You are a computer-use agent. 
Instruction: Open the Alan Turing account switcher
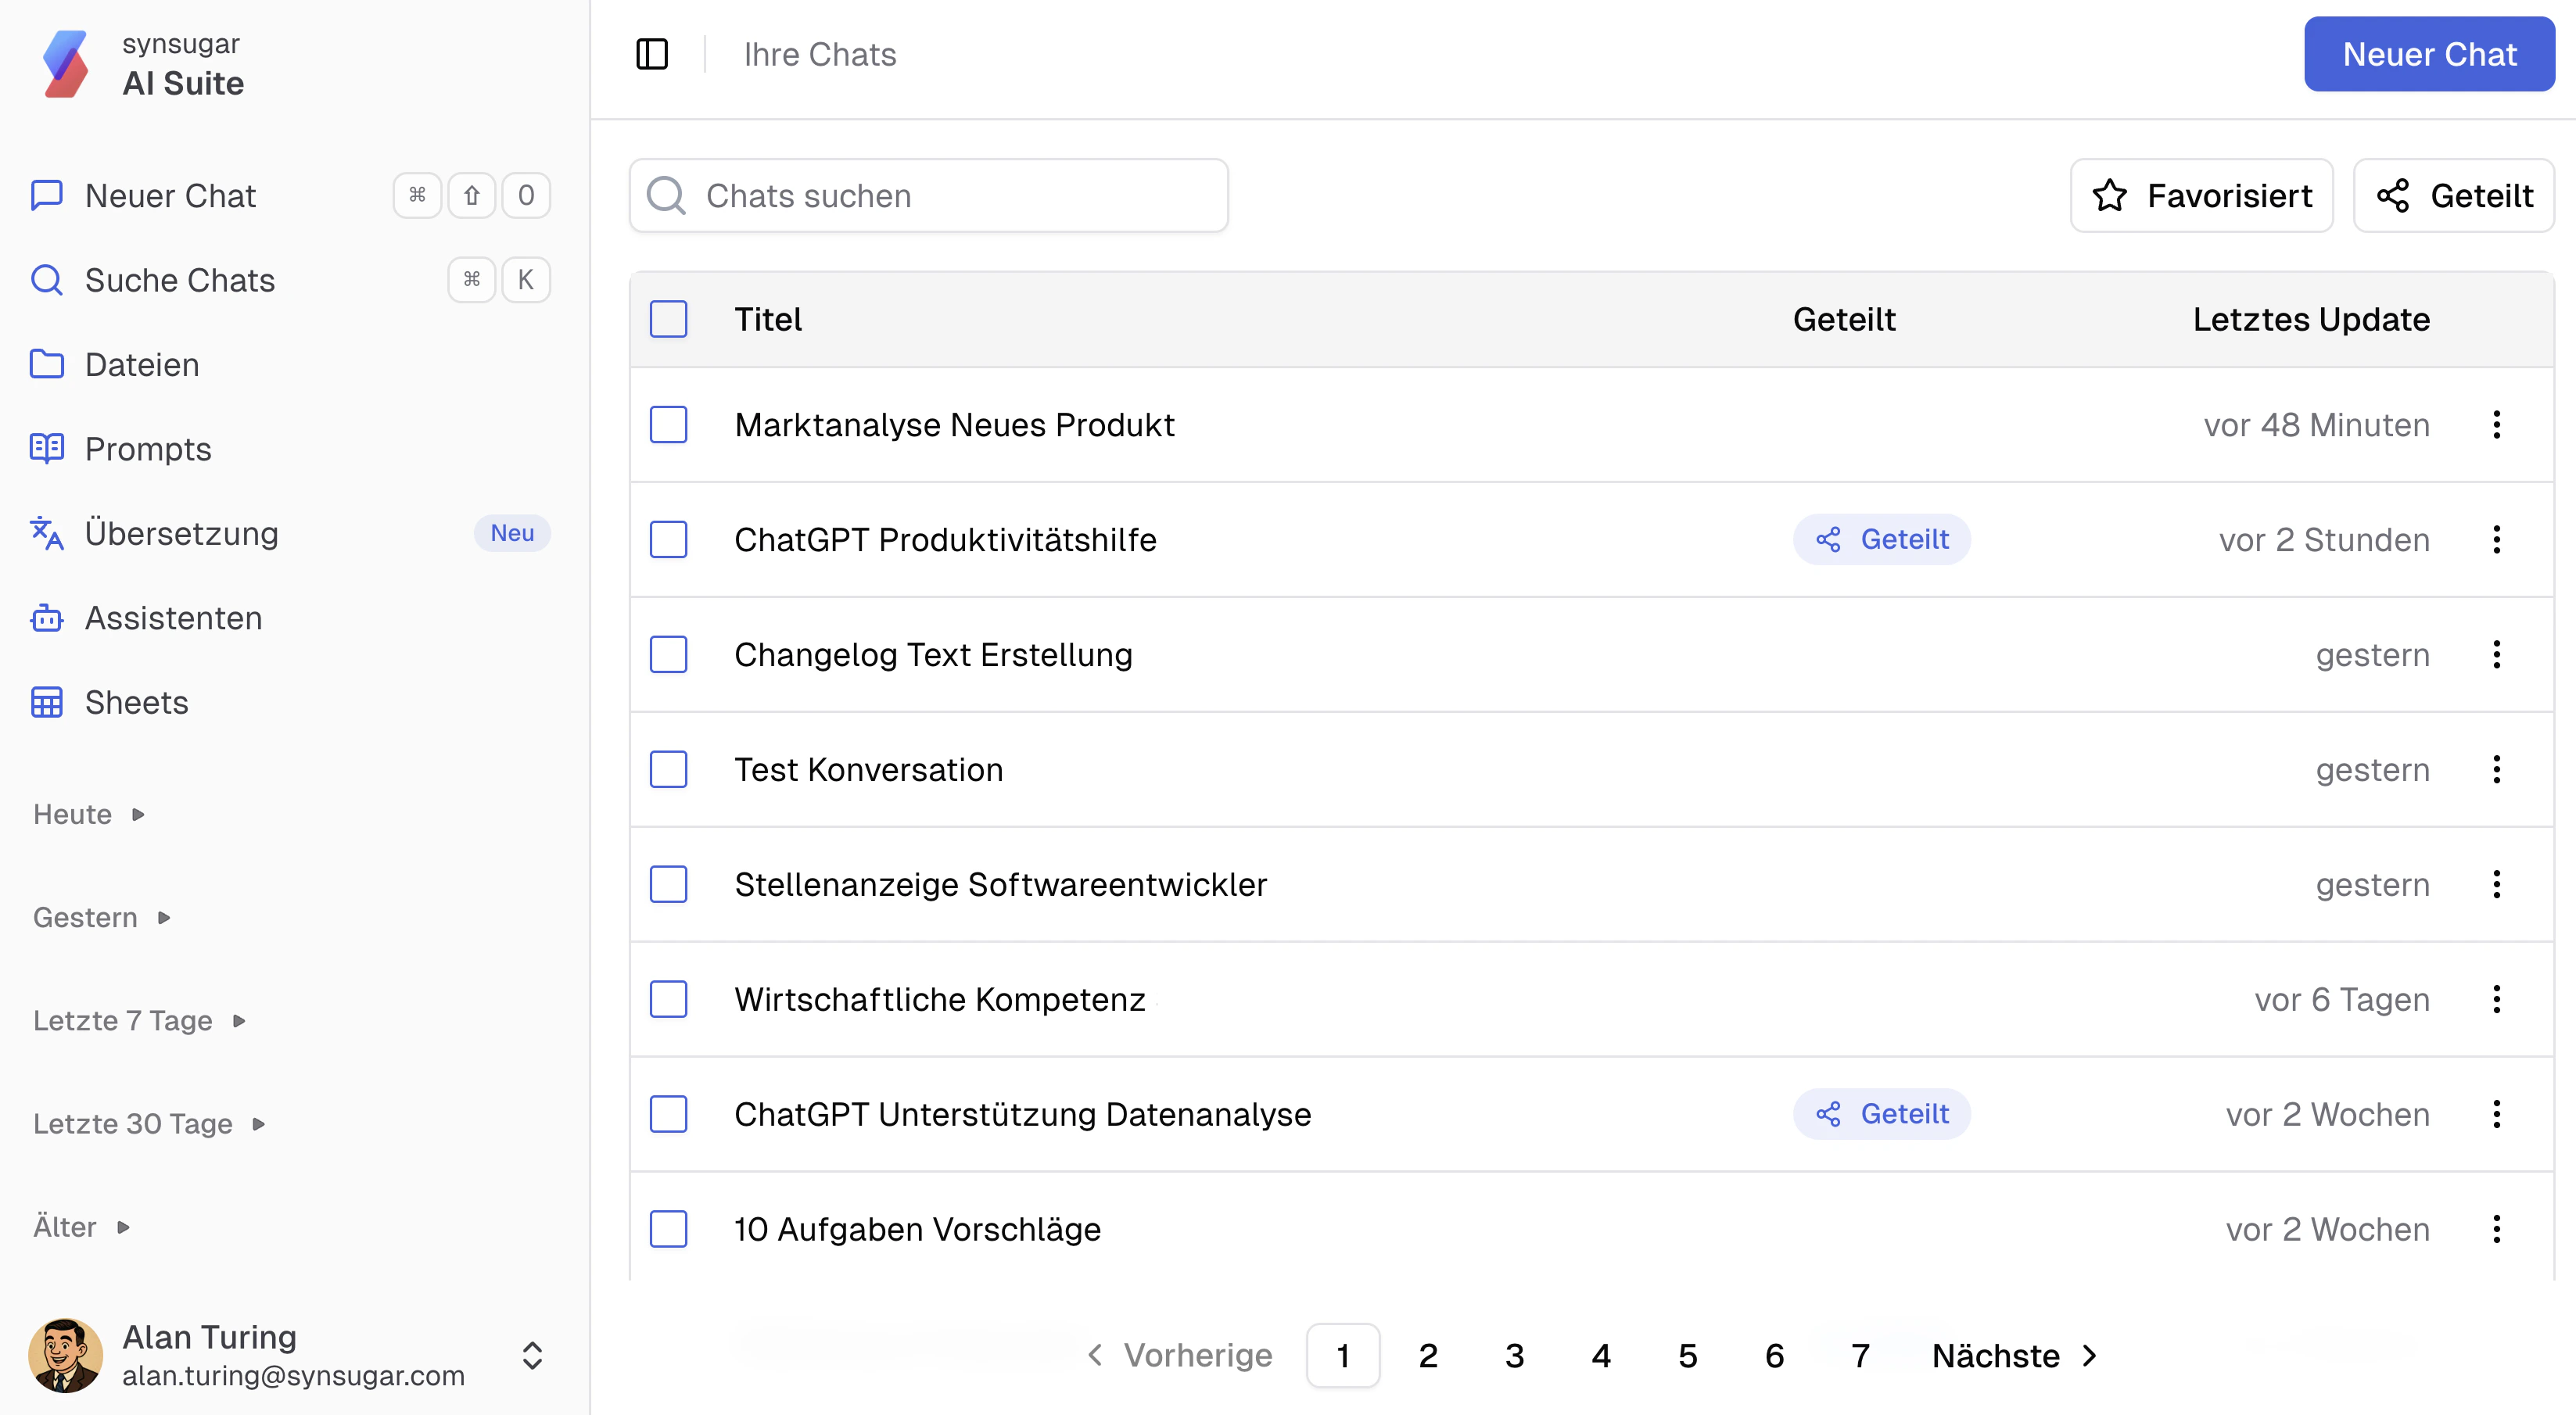(x=532, y=1355)
